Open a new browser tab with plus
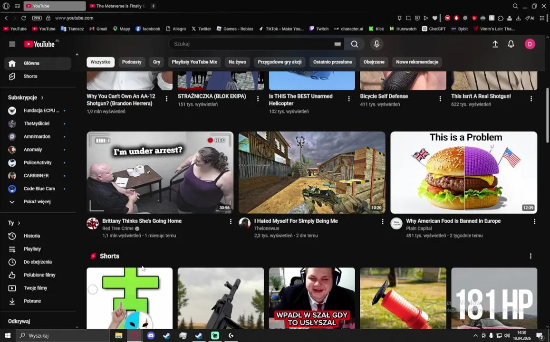The image size is (550, 342). coord(153,6)
